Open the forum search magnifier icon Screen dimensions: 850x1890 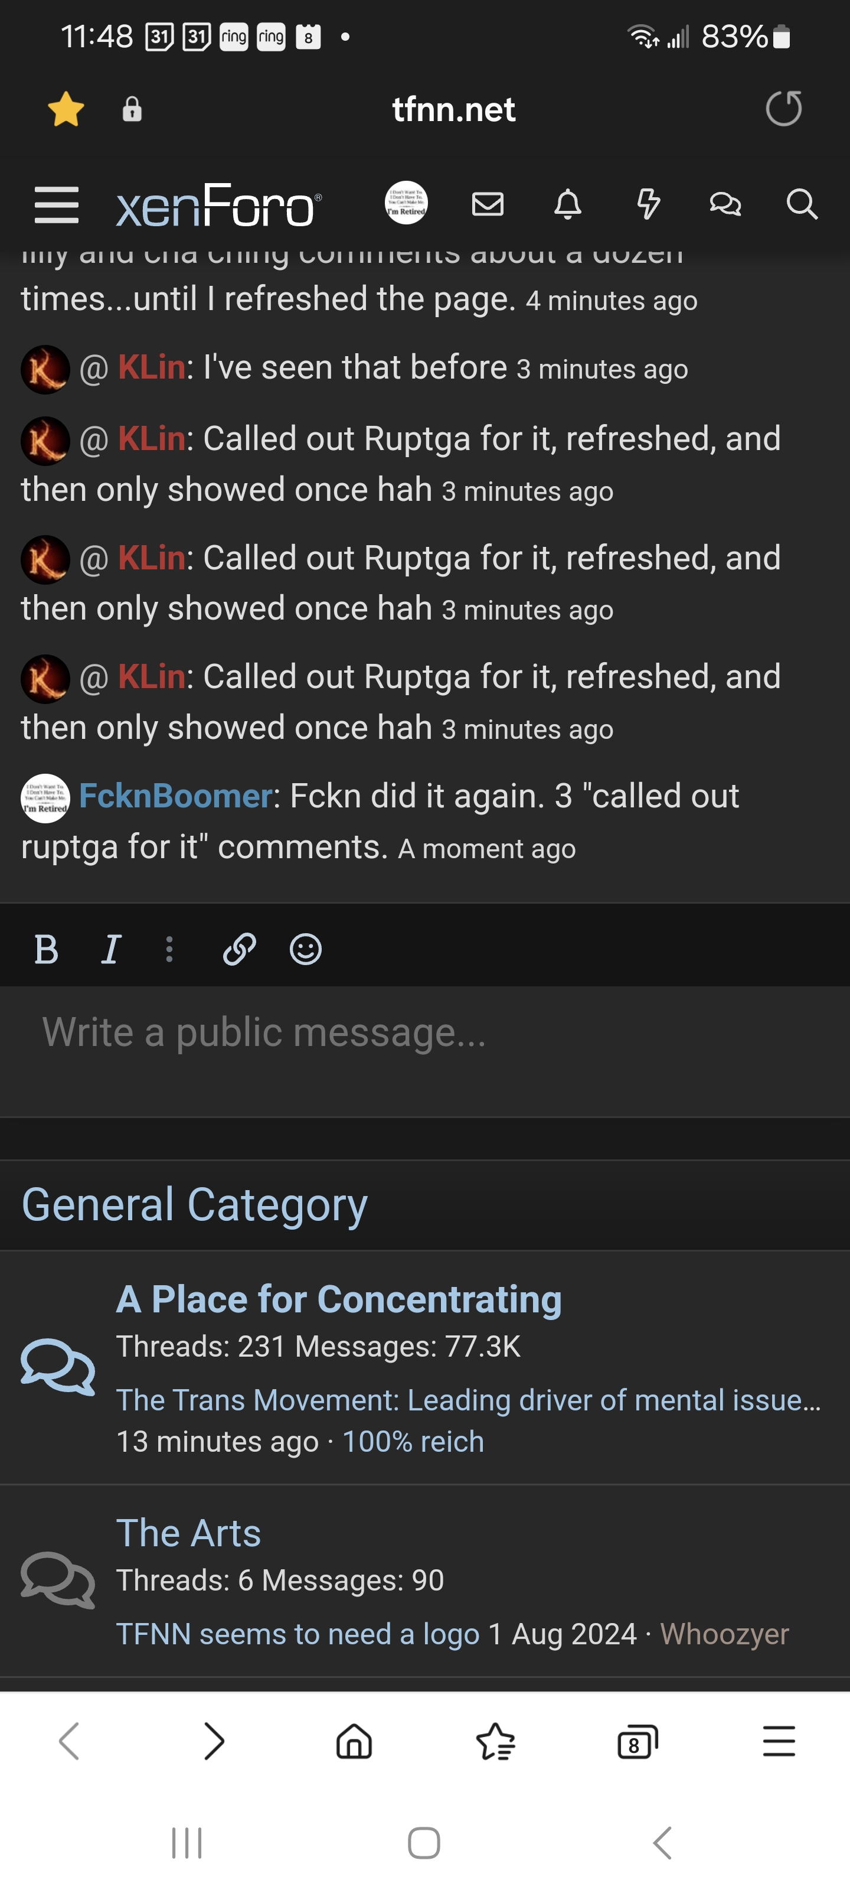click(x=802, y=204)
